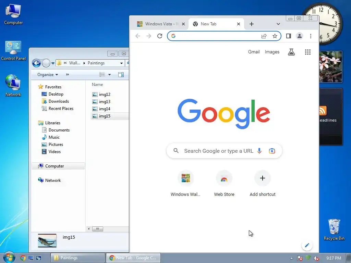Viewport: 351px width, 263px height.
Task: Close the New Tab tab
Action: pos(239,24)
